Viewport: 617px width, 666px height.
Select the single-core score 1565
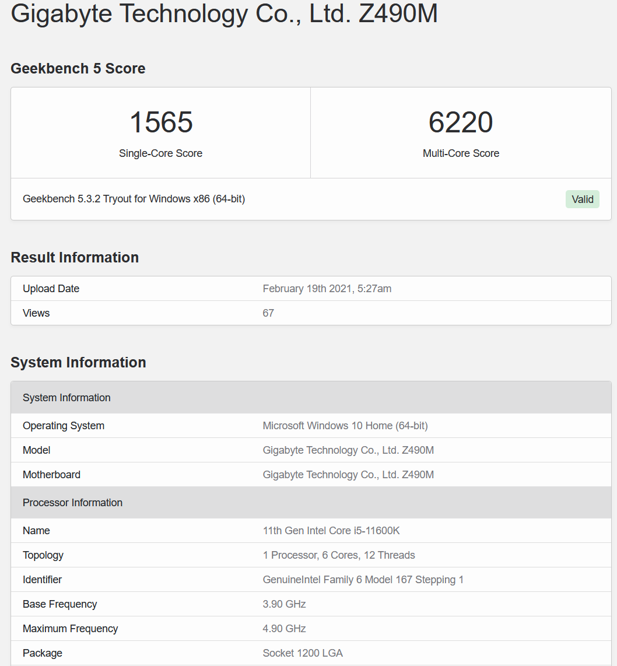point(161,122)
